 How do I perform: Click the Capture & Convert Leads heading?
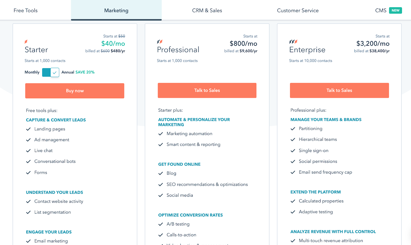(x=56, y=120)
